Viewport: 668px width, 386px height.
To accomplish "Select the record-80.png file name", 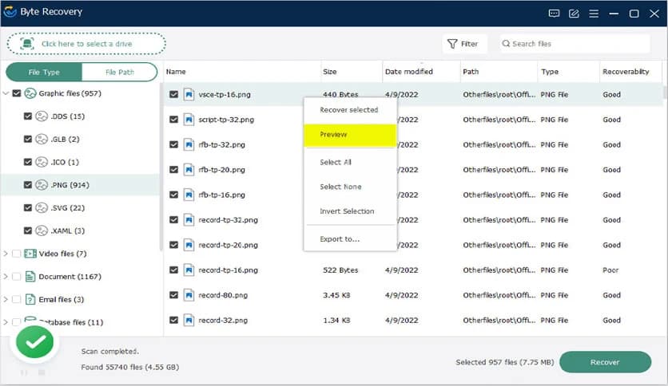I will point(223,295).
